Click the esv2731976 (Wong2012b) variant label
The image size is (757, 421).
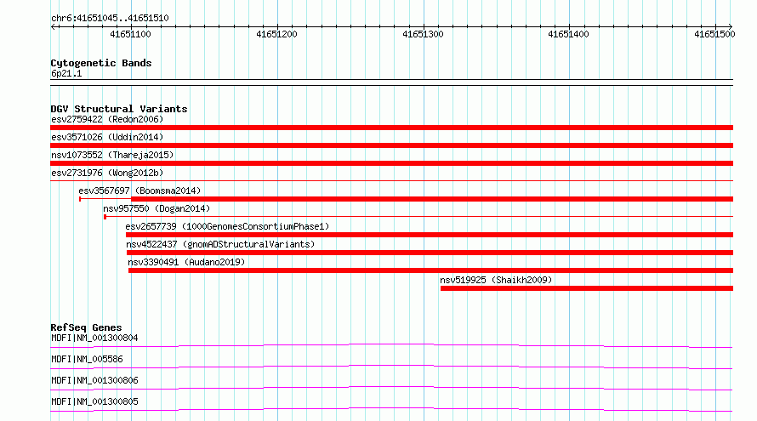[107, 173]
